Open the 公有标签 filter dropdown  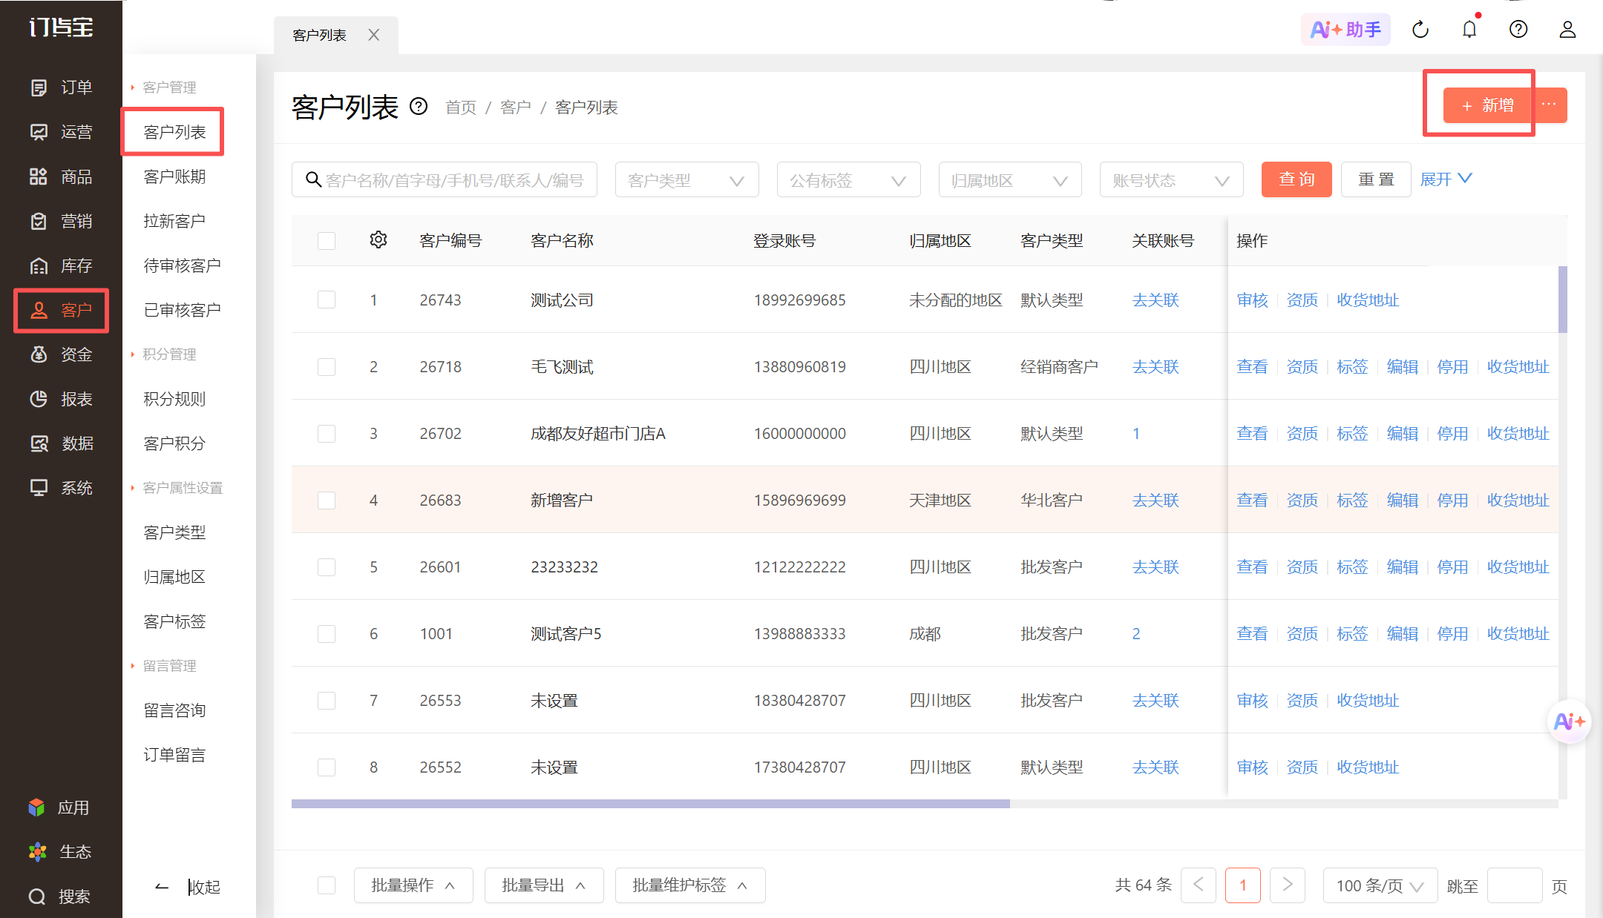[x=848, y=180]
